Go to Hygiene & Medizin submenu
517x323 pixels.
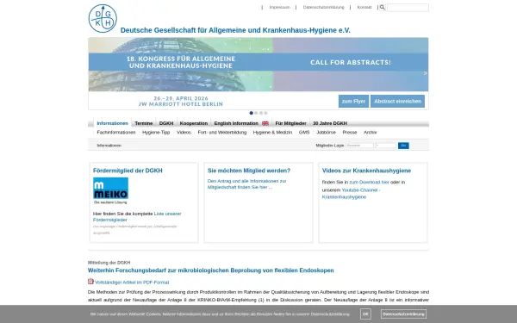(x=272, y=133)
